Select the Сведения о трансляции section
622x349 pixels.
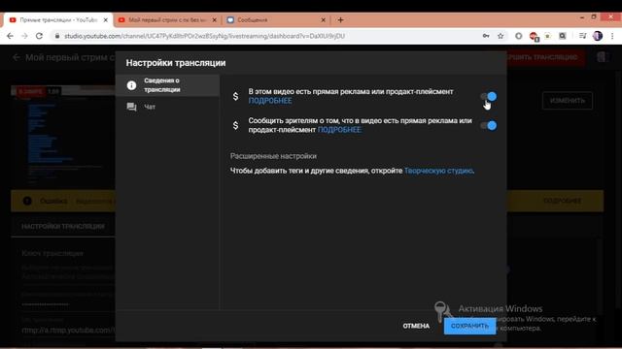click(x=167, y=85)
